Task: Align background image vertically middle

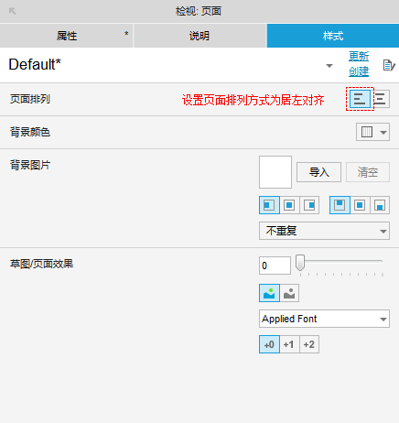Action: click(x=360, y=205)
